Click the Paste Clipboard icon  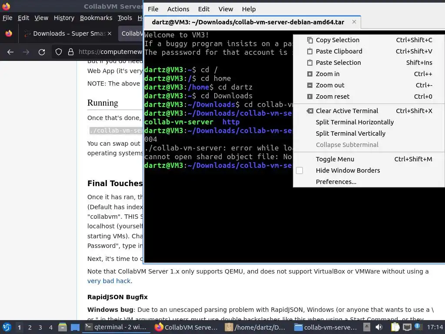[x=310, y=51]
